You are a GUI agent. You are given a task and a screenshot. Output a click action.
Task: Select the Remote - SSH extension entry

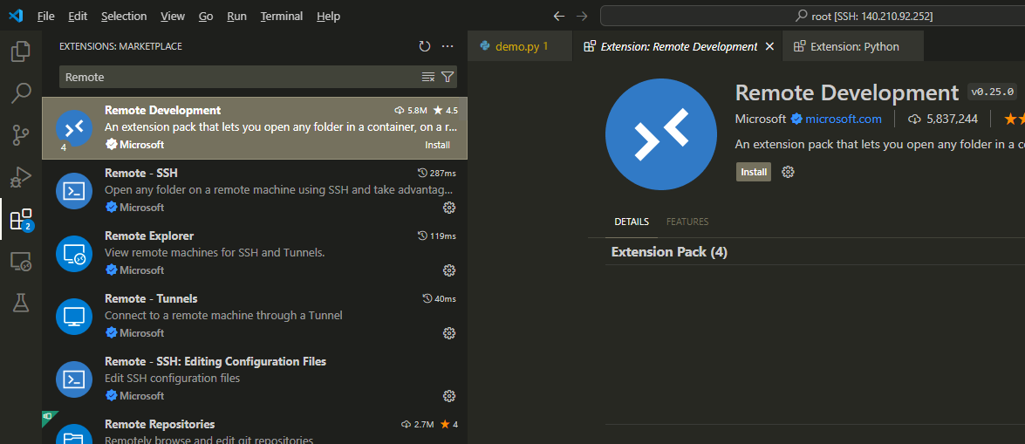point(255,190)
